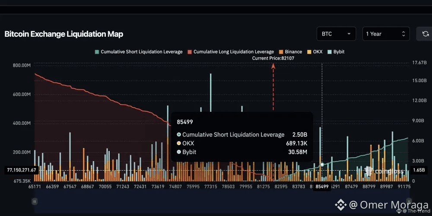Click the 17.67B right axis label
The height and width of the screenshot is (216, 432).
click(x=419, y=63)
